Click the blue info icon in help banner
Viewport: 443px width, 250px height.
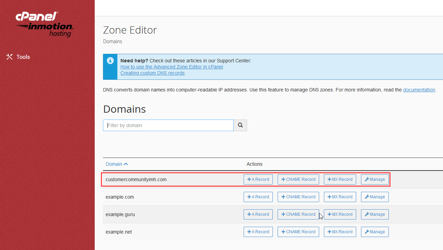click(110, 61)
